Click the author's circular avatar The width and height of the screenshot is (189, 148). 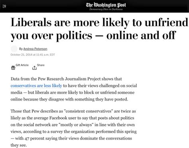tap(14, 49)
